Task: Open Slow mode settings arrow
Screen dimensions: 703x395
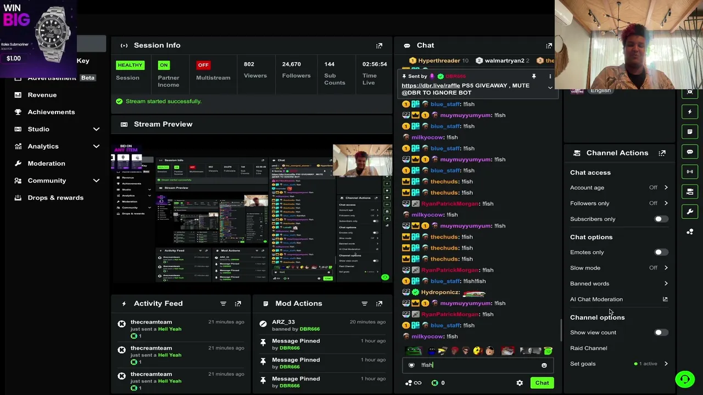Action: [666, 268]
